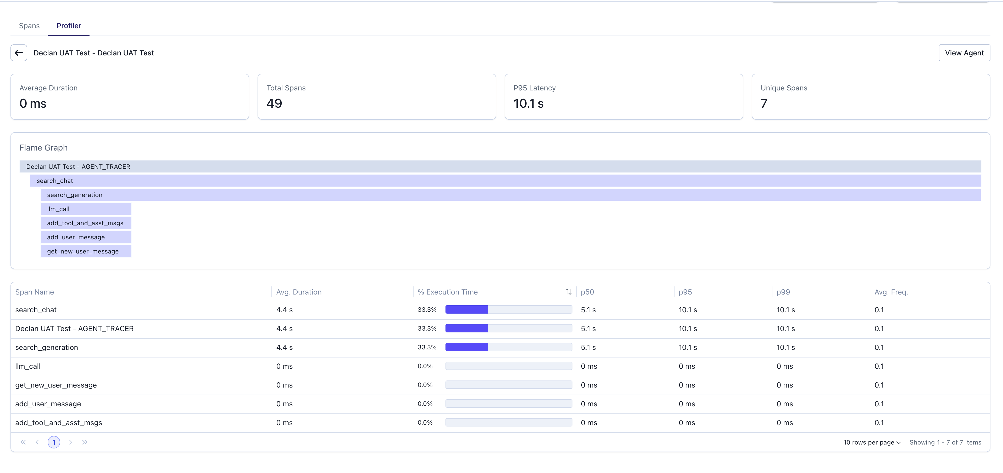This screenshot has width=1003, height=473.
Task: Select add_user_message block in flame graph
Action: (86, 237)
